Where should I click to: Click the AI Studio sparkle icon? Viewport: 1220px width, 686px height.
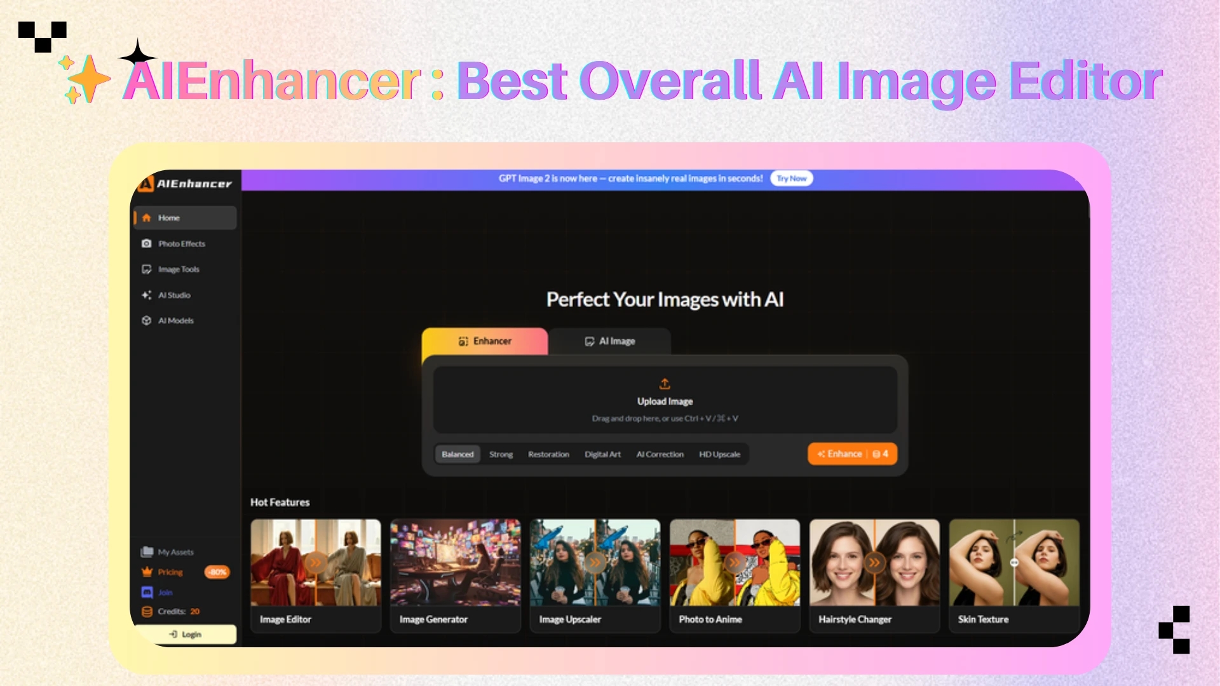tap(147, 295)
